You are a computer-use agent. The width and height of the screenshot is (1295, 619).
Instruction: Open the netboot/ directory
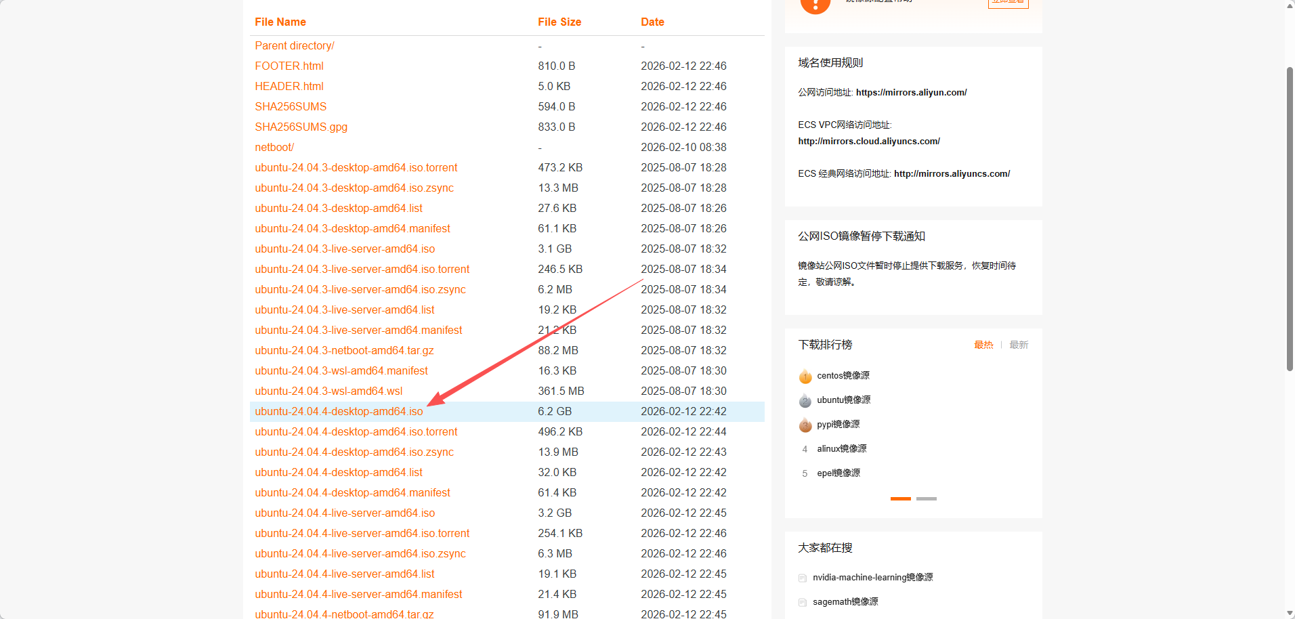click(274, 147)
